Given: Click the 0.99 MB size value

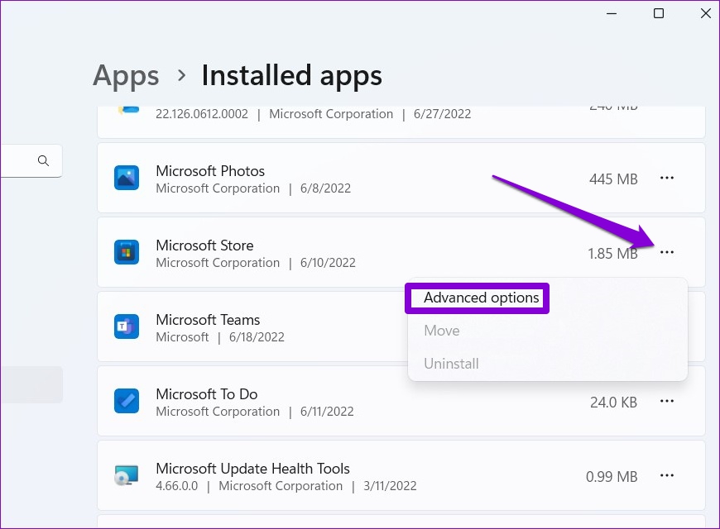Looking at the screenshot, I should click(612, 476).
